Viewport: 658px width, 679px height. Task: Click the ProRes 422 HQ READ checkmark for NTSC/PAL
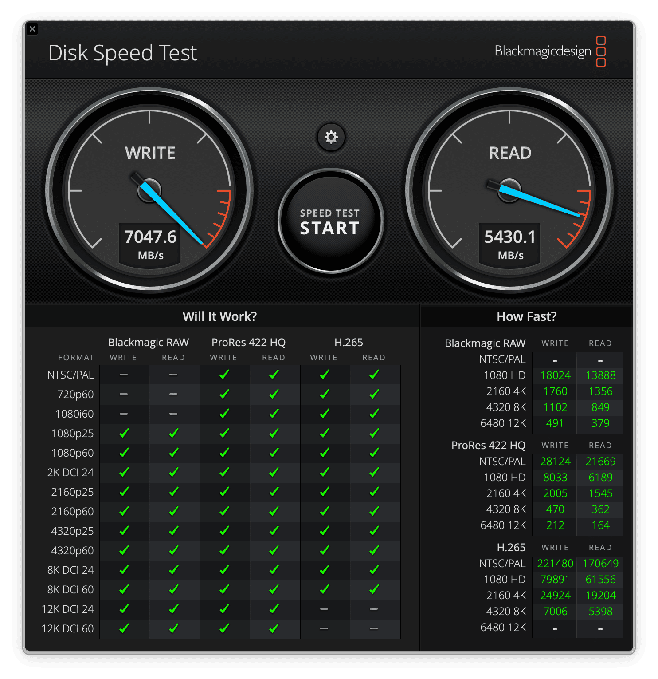point(274,375)
